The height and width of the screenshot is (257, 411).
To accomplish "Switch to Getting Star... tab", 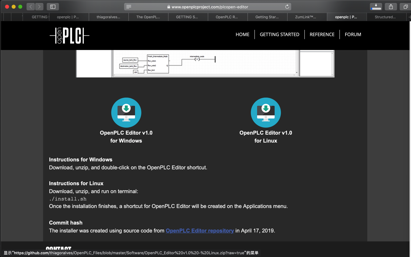I will point(267,17).
